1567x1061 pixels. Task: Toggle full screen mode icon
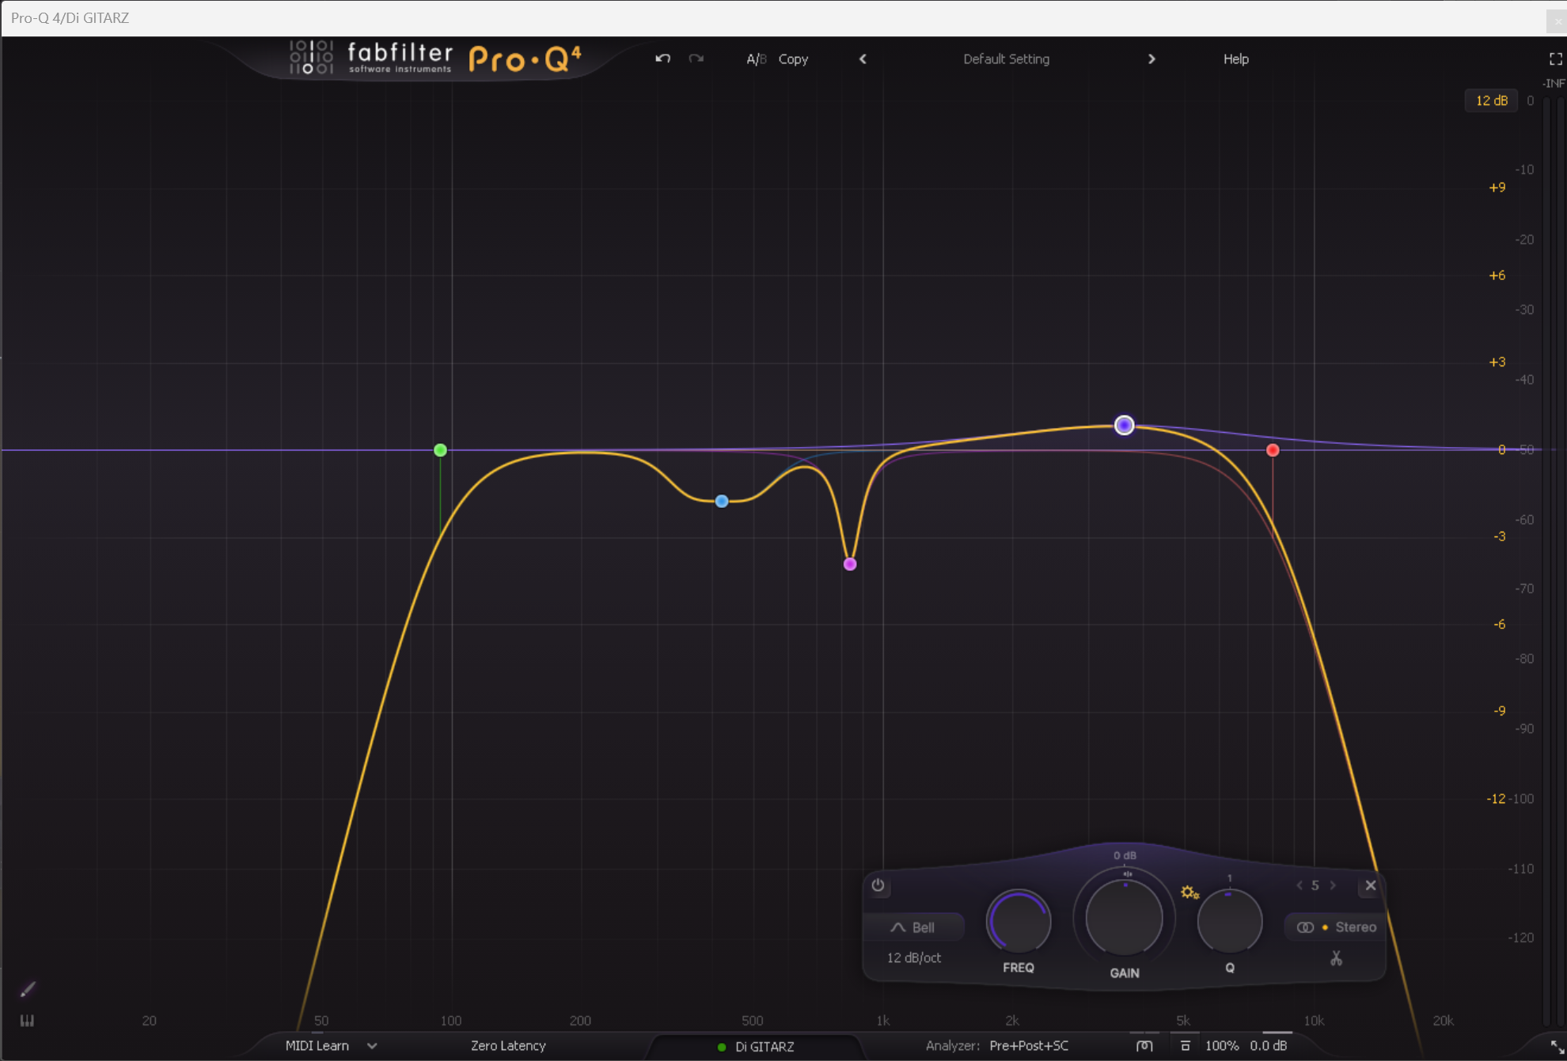[1555, 59]
